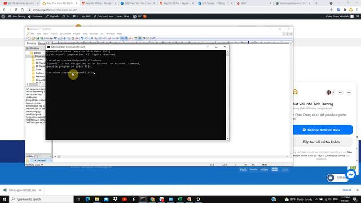The image size is (361, 203).
Task: Open the Messenger chat bubble icon
Action: (x=351, y=175)
